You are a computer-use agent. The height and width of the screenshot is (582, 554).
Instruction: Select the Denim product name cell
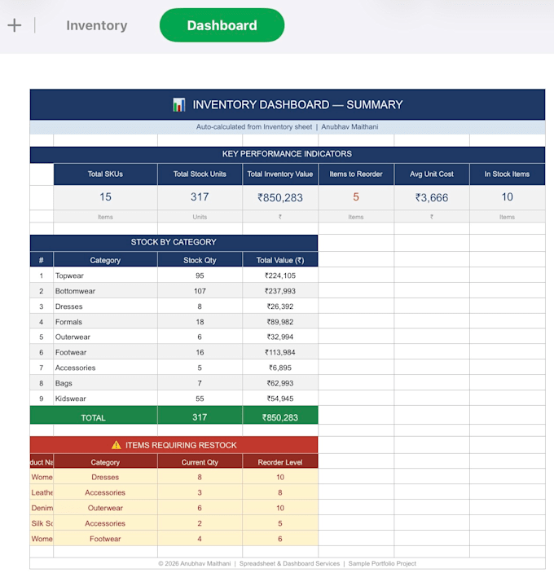[x=42, y=508]
